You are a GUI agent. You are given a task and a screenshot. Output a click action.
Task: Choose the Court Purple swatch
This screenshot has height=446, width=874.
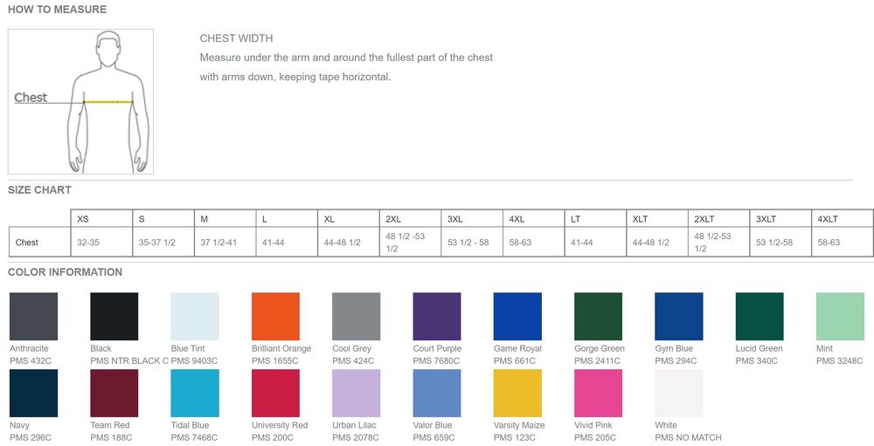coord(437,316)
